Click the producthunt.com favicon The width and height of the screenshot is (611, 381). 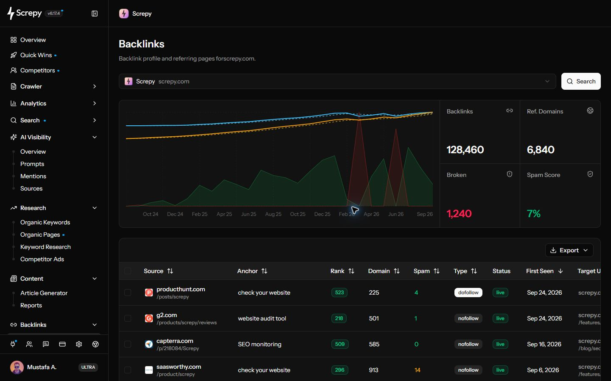pos(149,293)
